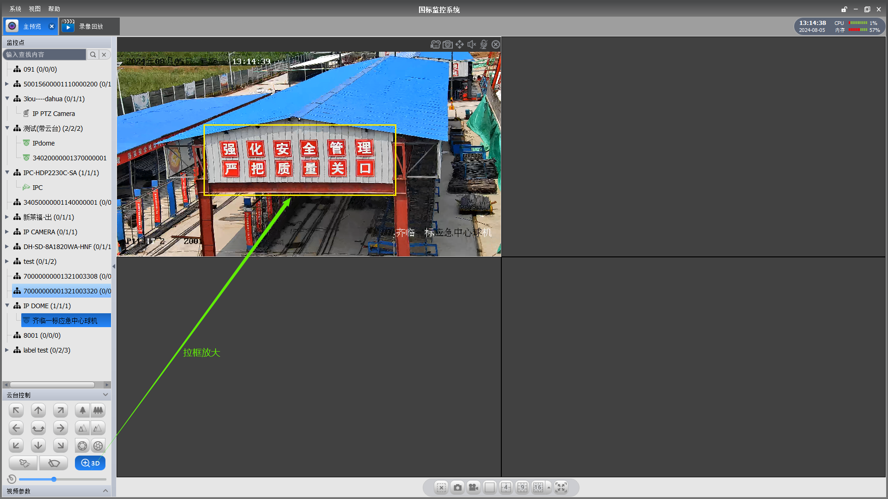Start recording all windows with camcorder icon
888x499 pixels.
(473, 487)
